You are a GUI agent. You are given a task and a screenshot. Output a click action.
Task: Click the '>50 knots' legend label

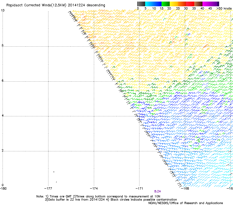(x=224, y=9)
